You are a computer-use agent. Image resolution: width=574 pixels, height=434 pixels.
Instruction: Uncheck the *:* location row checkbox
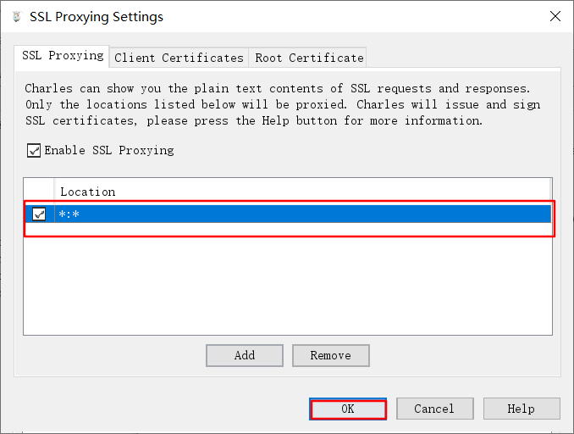click(39, 214)
